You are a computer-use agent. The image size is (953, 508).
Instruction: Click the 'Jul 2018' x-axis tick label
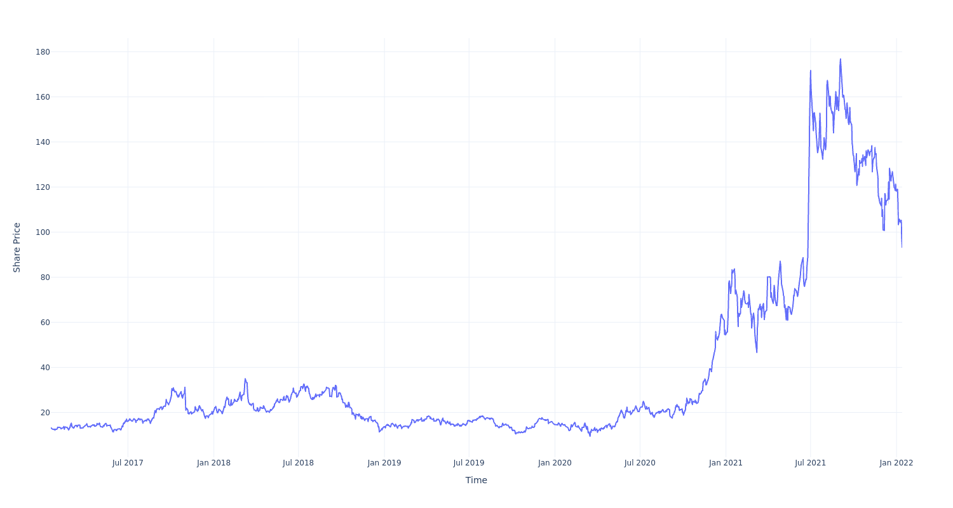point(298,463)
